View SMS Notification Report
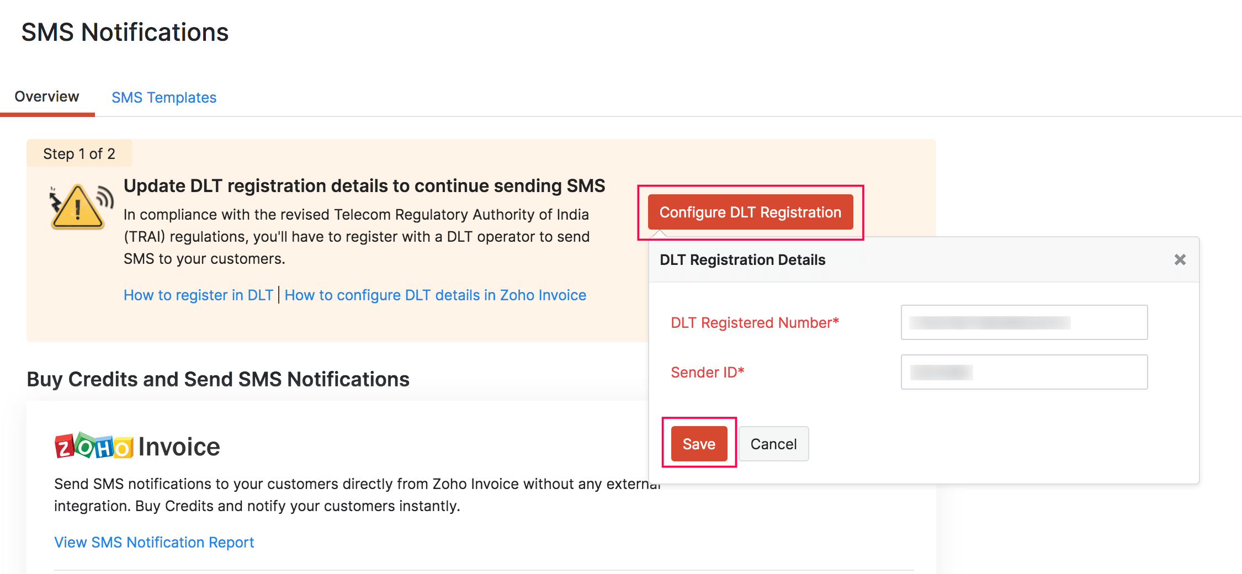Viewport: 1242px width, 574px height. [x=154, y=542]
